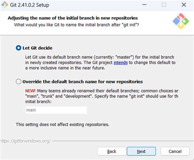This screenshot has width=194, height=160.
Task: Click the greyed-out maximize button
Action: click(x=164, y=5)
